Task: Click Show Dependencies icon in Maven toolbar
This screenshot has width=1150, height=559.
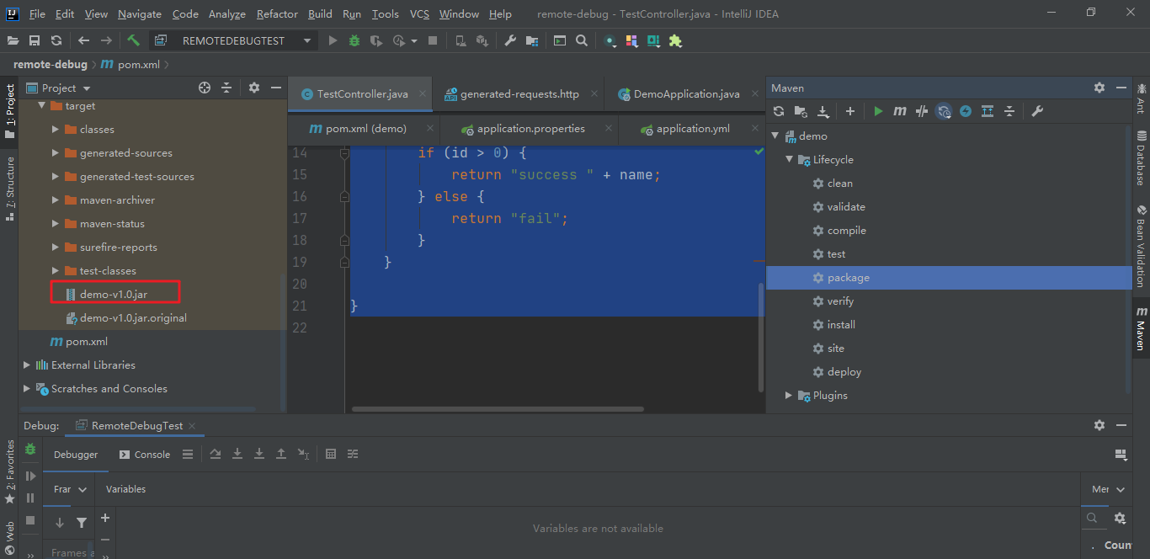Action: 988,111
